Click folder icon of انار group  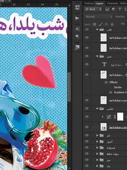pos(102,135)
